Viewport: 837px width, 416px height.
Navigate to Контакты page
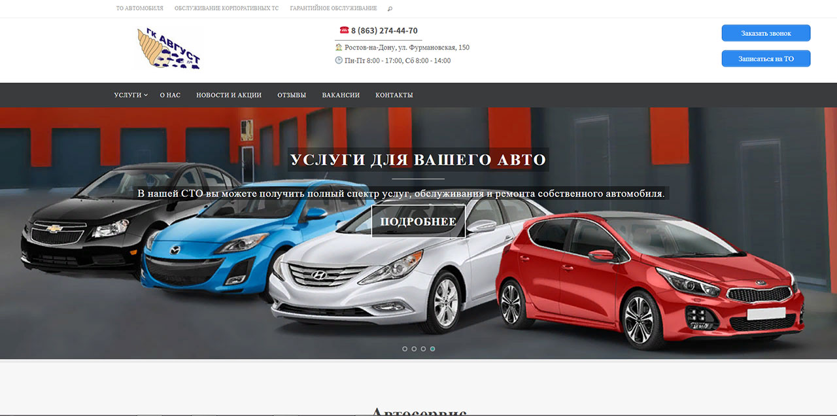click(394, 95)
